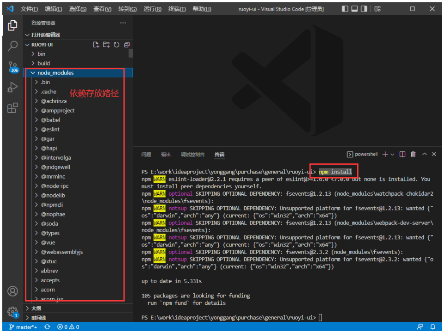Select the @eslint folder
Viewport: 444px width, 331px height.
(x=78, y=129)
